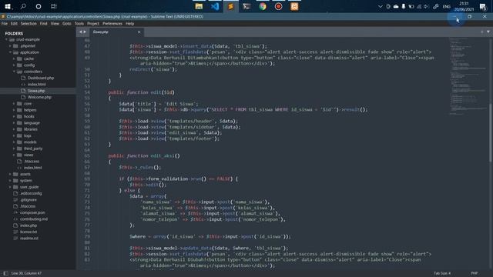
Task: Open clock and date flyout
Action: (x=464, y=6)
